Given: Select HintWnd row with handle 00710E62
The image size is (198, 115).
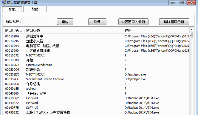Looking at the screenshot, I should (x=96, y=98).
